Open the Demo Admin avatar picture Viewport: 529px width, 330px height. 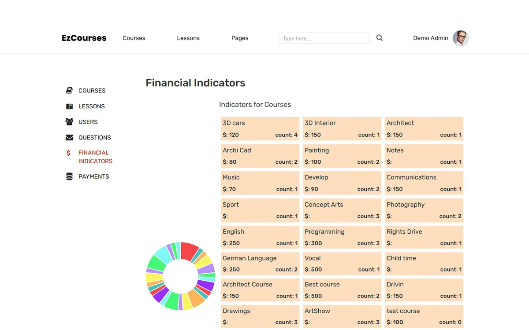pos(461,38)
